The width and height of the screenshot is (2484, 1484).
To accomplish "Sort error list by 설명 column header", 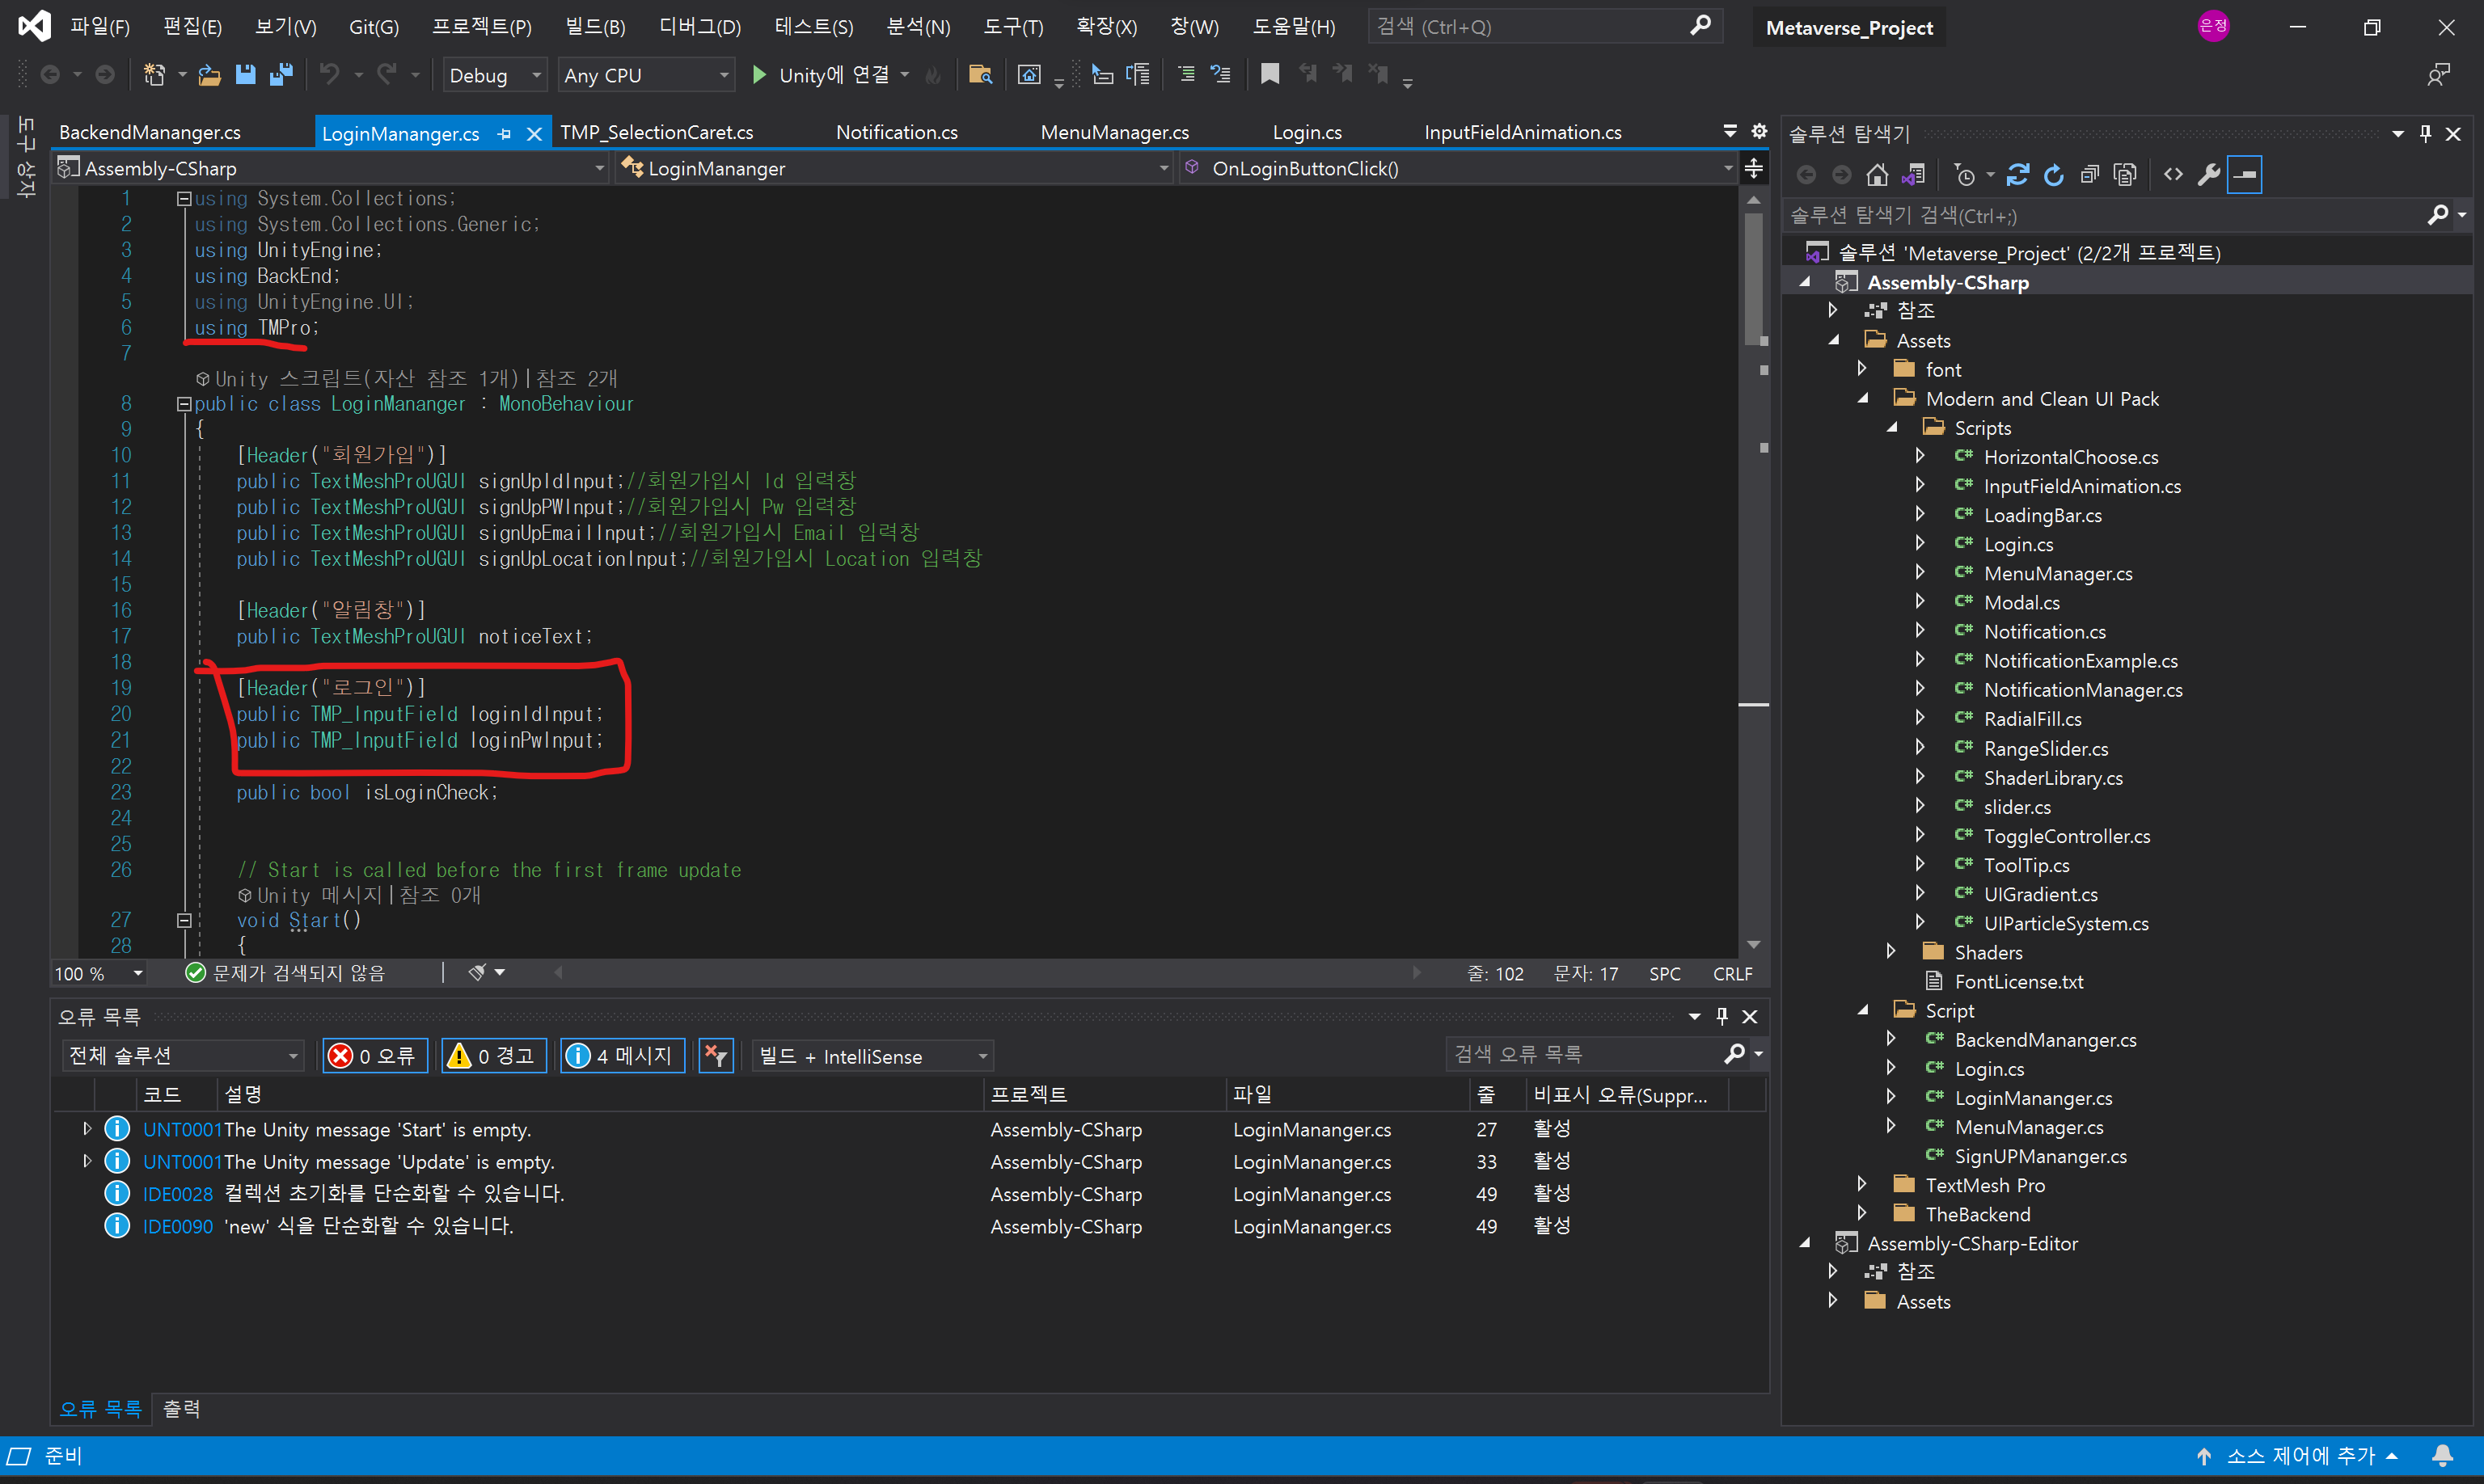I will point(600,1094).
